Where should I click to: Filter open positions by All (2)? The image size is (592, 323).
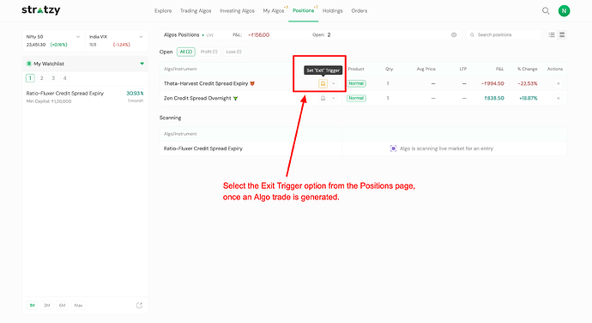click(x=186, y=52)
